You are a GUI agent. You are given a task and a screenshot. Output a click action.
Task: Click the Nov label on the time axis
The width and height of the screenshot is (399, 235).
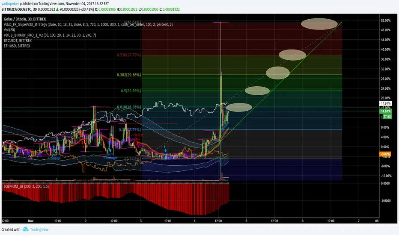pos(31,221)
